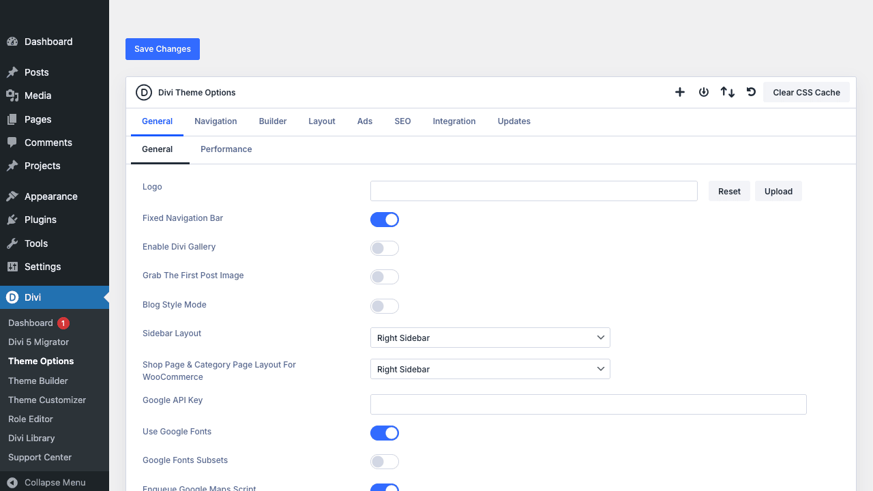Image resolution: width=873 pixels, height=491 pixels.
Task: Enable Google Fonts Subsets toggle
Action: click(x=385, y=462)
